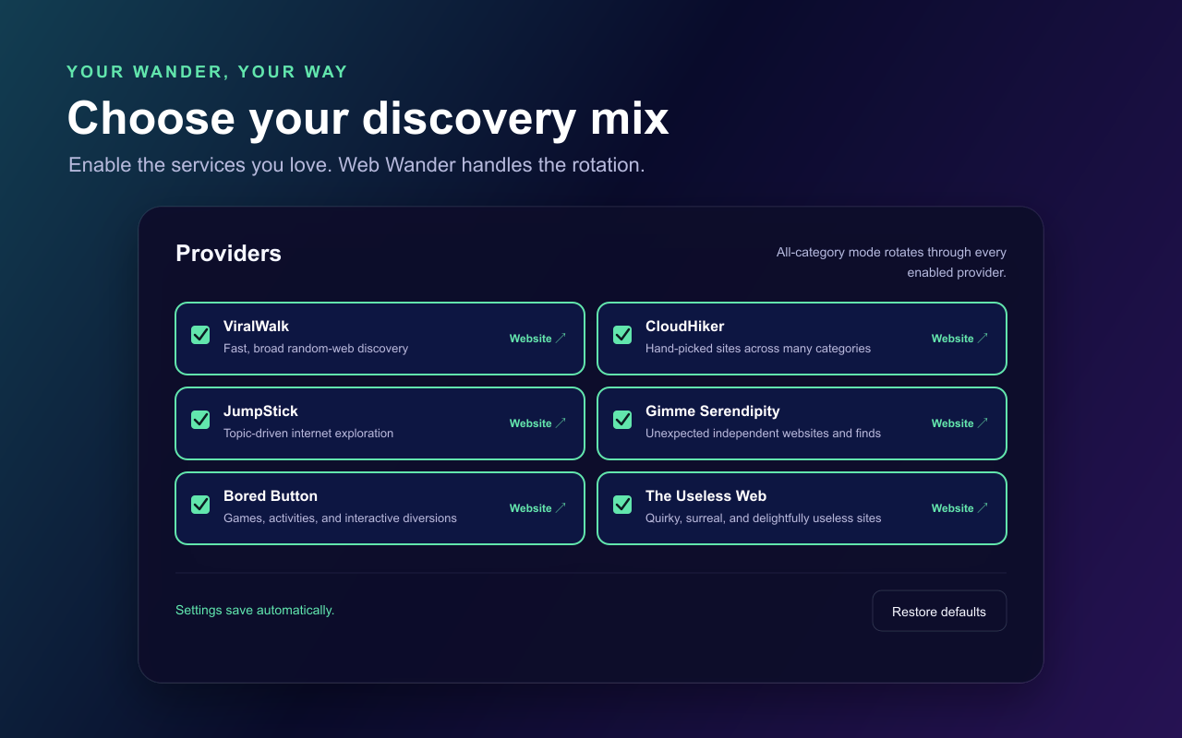Screen dimensions: 1182x738
Task: Uncheck the CloudHiker provider checkbox
Action: pos(622,335)
